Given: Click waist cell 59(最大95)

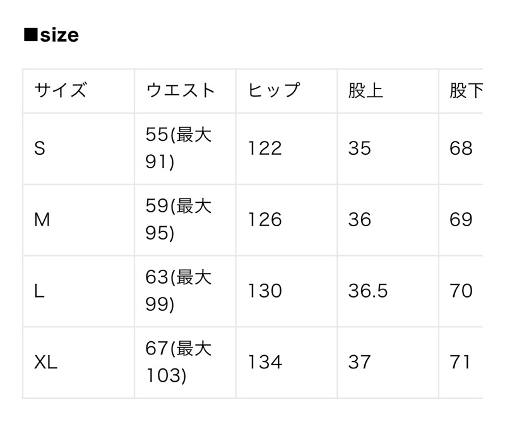Looking at the screenshot, I should point(179,220).
